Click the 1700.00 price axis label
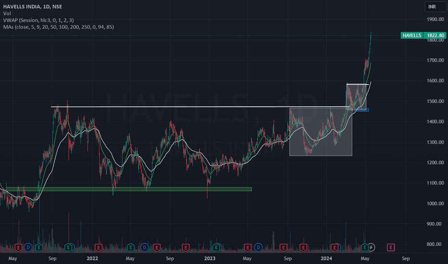Screen dimensions: 448x264 pyautogui.click(x=436, y=60)
